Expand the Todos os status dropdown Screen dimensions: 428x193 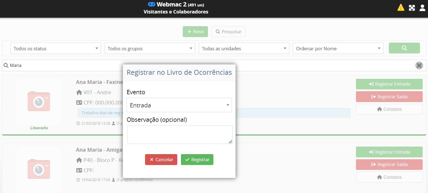click(x=56, y=49)
